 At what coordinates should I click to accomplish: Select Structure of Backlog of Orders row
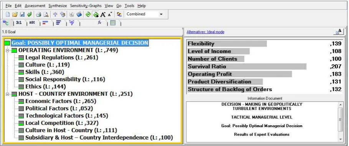click(265, 89)
